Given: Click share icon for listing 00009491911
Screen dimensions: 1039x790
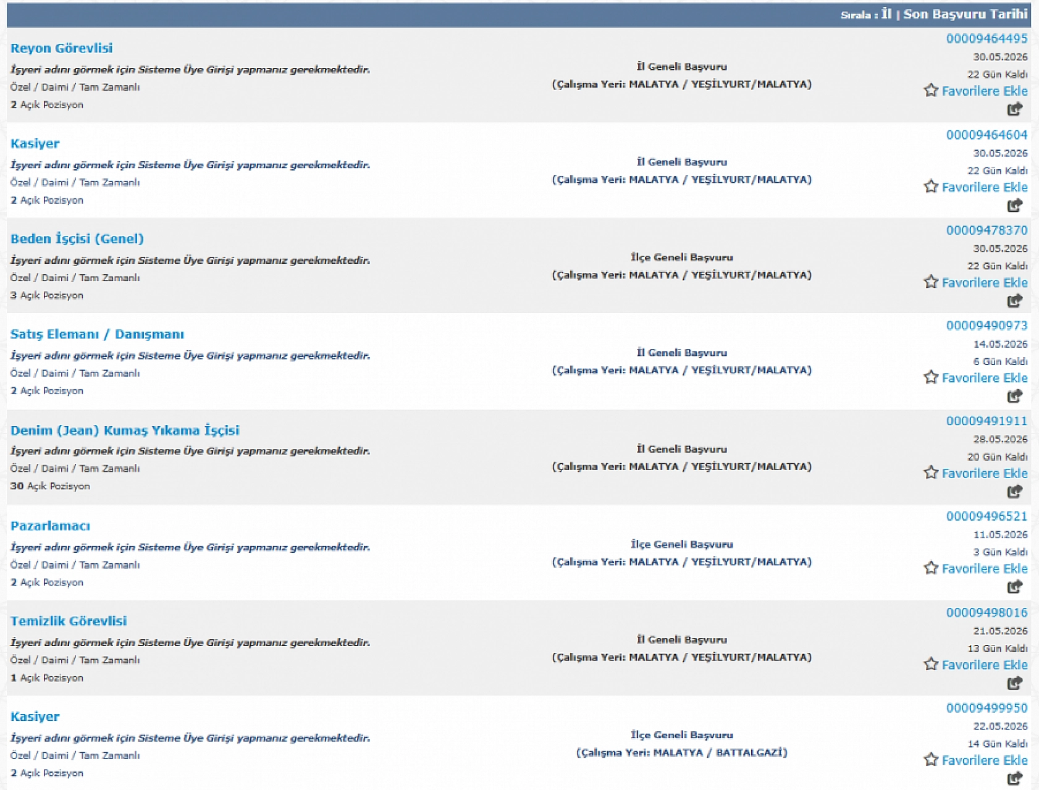Looking at the screenshot, I should (1015, 492).
